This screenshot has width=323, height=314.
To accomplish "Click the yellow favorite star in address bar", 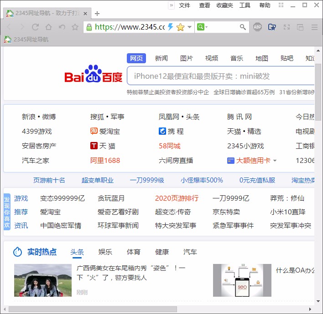I will (180, 27).
